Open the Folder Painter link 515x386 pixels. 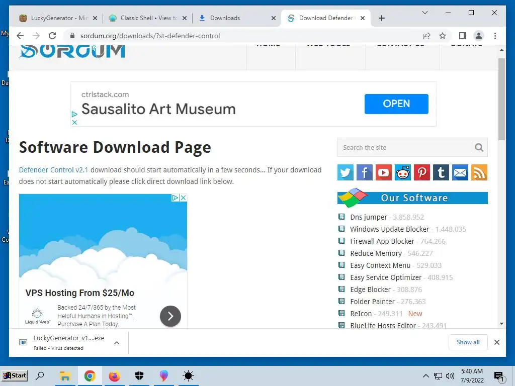click(373, 302)
